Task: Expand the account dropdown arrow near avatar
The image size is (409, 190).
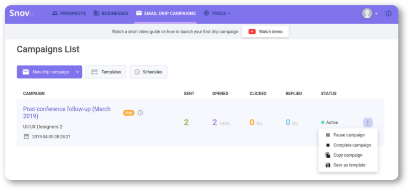Action: click(377, 14)
